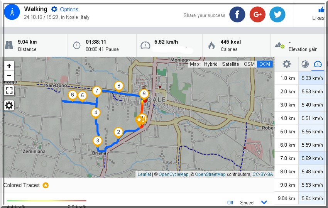
Task: Click the 01:38:11 duration value
Action: 96,42
